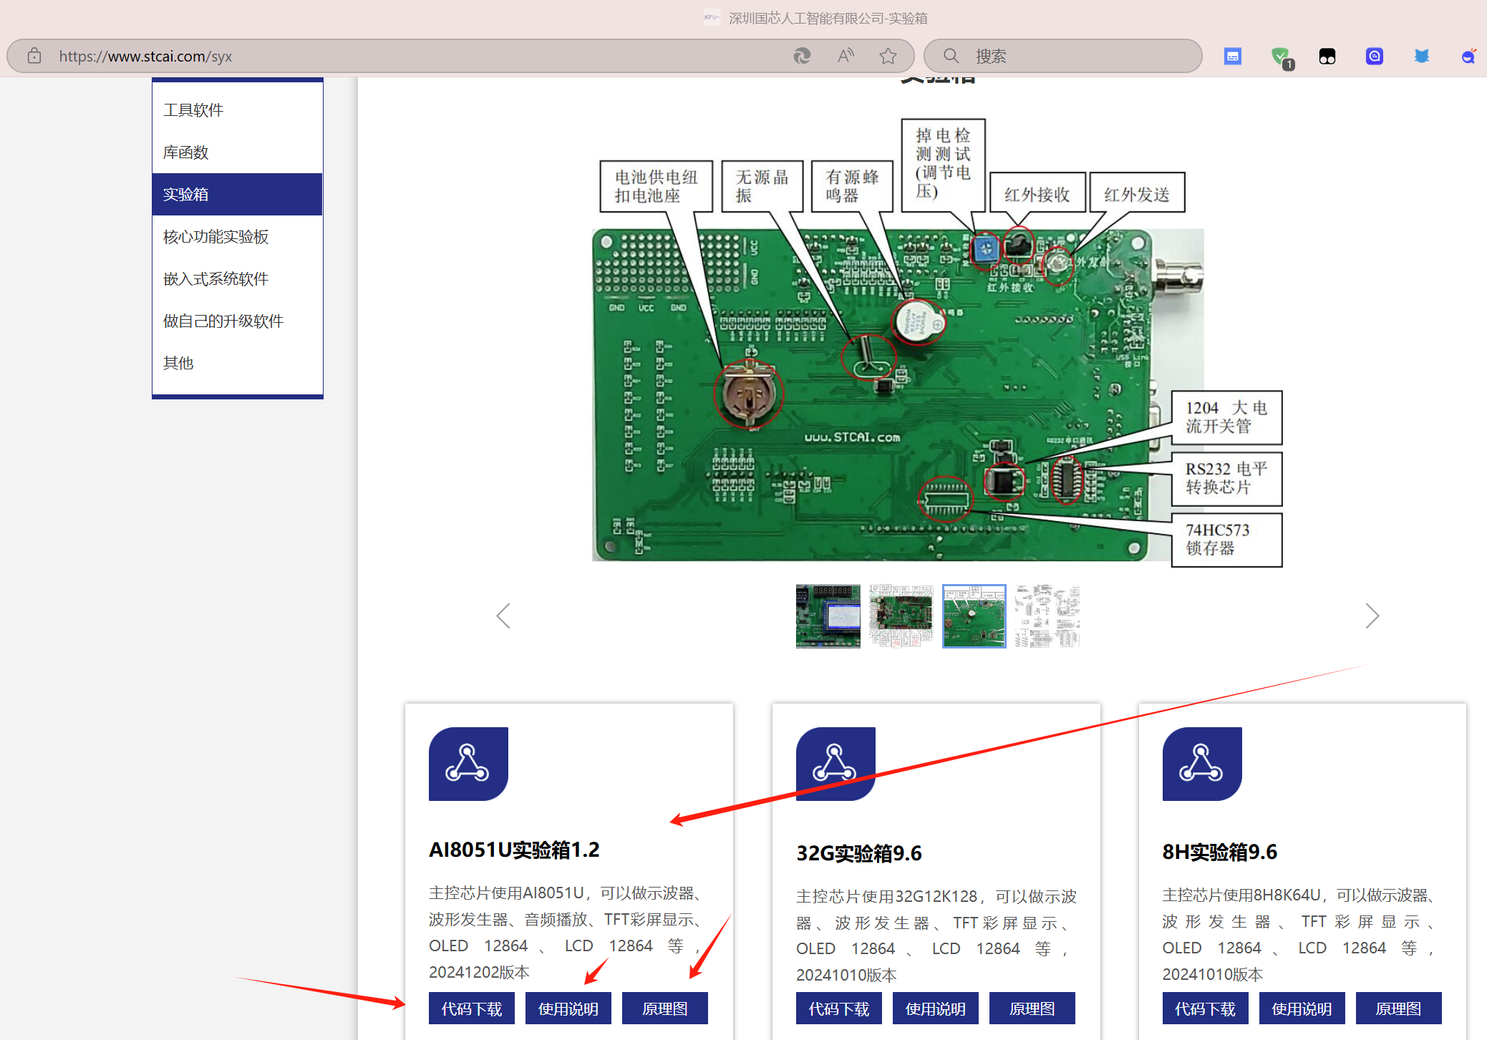The width and height of the screenshot is (1487, 1040).
Task: Select second carousel thumbnail with labeled board
Action: point(901,616)
